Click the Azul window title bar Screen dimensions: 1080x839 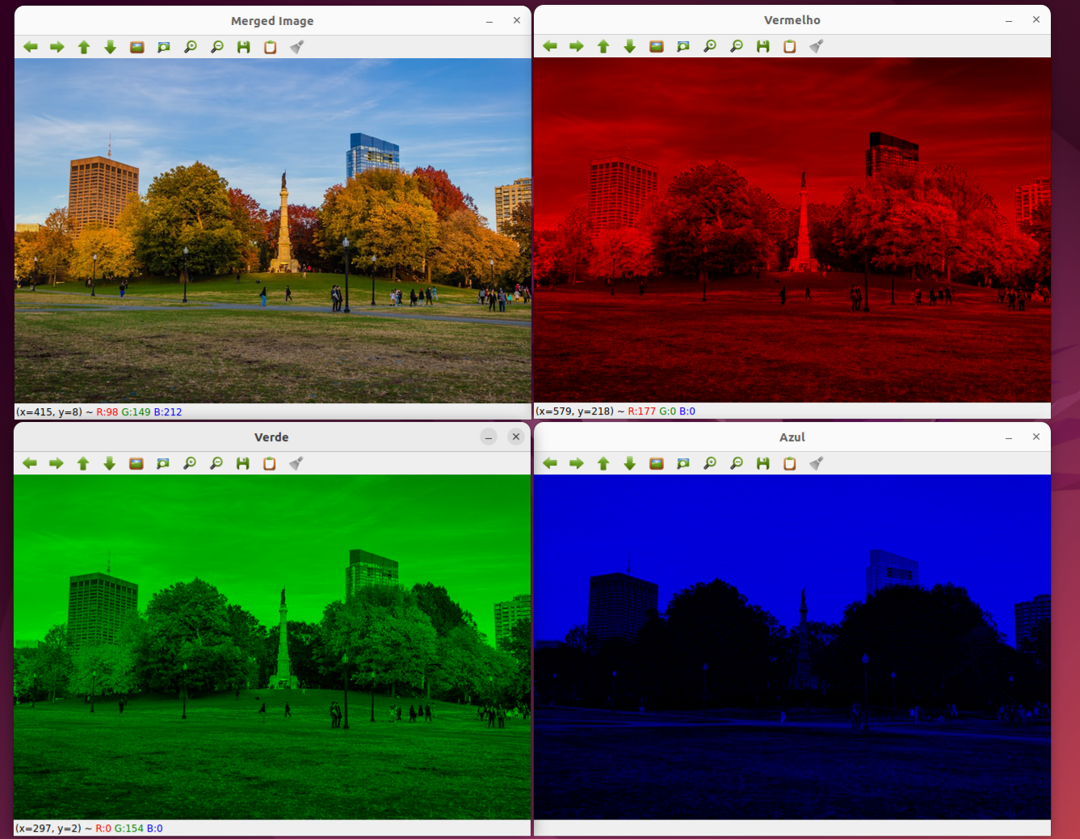pos(792,436)
